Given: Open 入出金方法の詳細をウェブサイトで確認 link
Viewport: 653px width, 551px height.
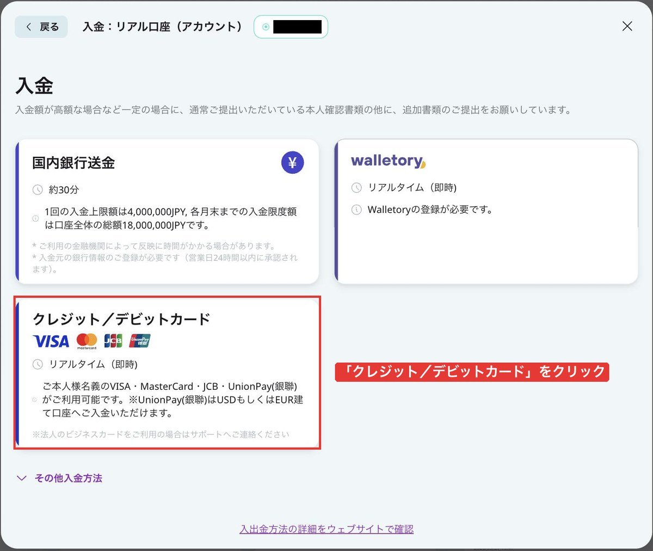Looking at the screenshot, I should [x=326, y=529].
